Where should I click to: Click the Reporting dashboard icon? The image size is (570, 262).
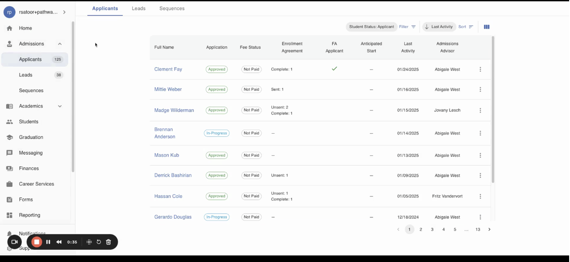pyautogui.click(x=10, y=215)
